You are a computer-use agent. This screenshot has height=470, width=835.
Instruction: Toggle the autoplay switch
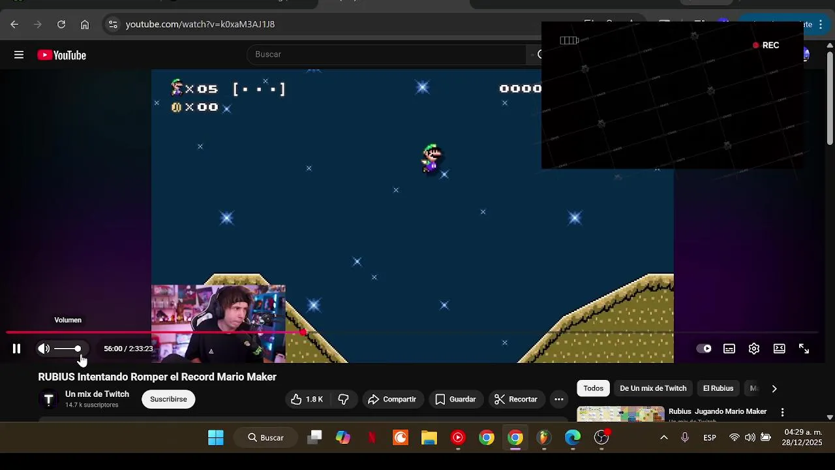click(x=704, y=349)
